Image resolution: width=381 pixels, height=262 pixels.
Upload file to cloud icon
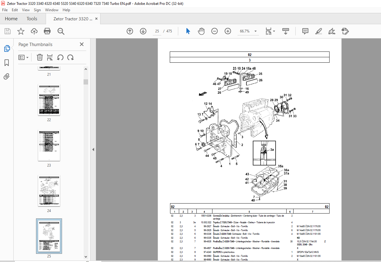tap(34, 31)
